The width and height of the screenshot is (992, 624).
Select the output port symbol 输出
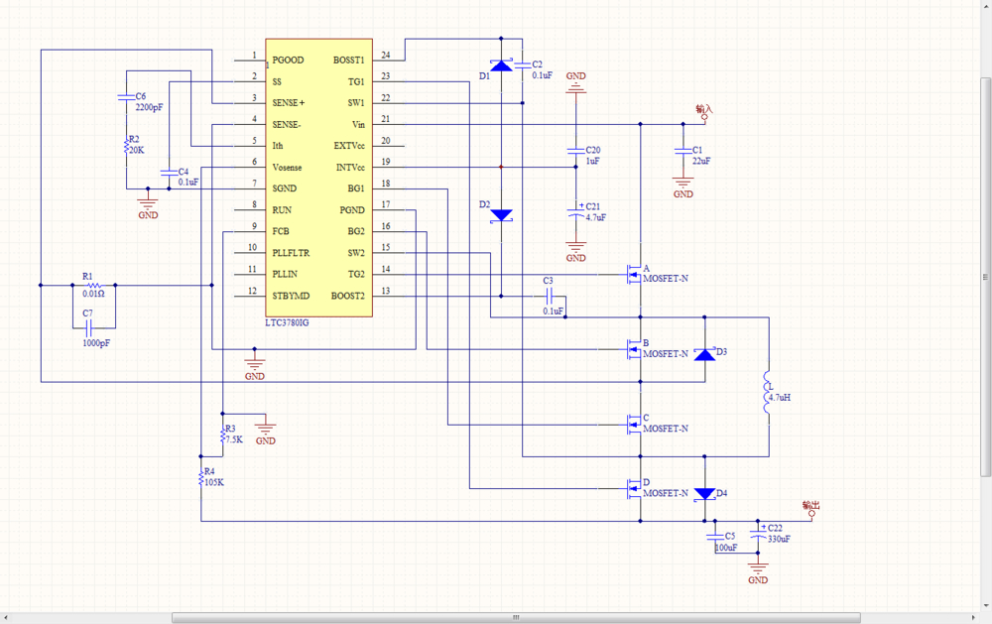(x=811, y=509)
